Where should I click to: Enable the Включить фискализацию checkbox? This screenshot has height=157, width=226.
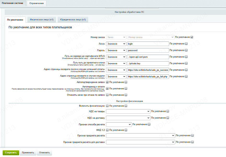pos(107,106)
